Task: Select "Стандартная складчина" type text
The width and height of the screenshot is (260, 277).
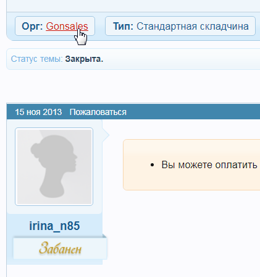Action: pyautogui.click(x=193, y=27)
